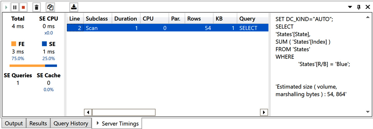This screenshot has width=373, height=129.
Task: Click the query text scroll down arrow
Action: (x=367, y=112)
